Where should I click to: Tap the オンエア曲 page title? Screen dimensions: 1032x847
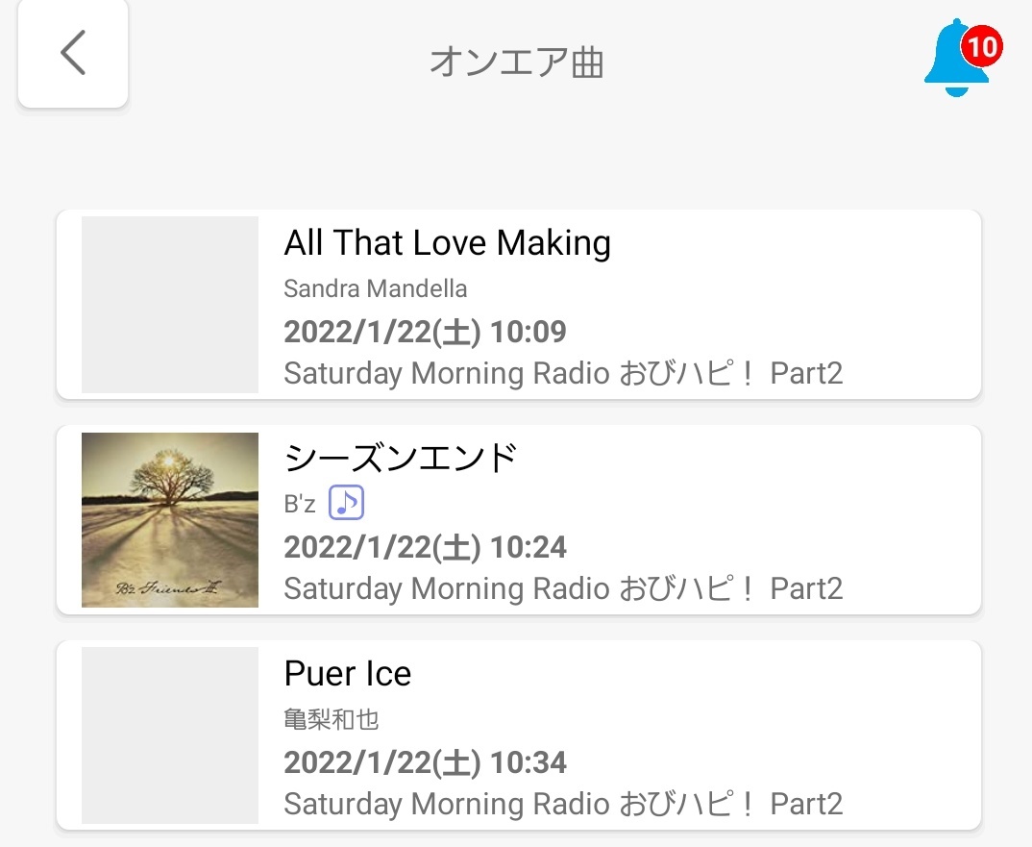click(x=517, y=62)
